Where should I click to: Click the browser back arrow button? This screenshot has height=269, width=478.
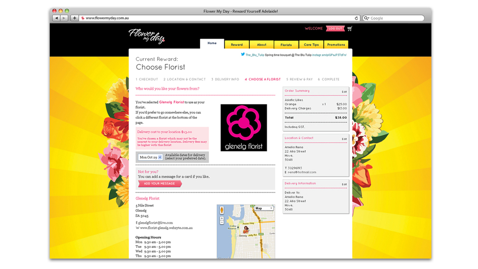pos(56,18)
